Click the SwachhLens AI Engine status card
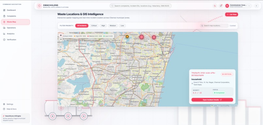 pyautogui.click(x=15, y=118)
